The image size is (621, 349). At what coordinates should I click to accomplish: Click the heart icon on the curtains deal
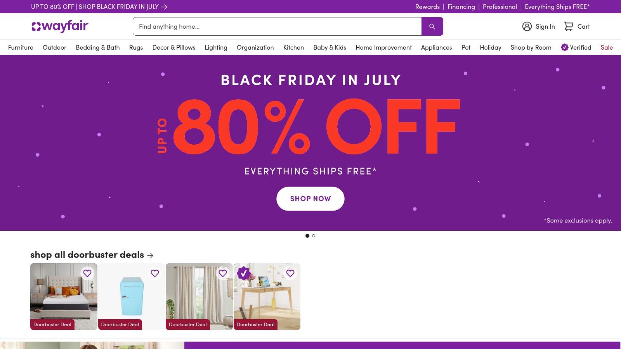tap(222, 273)
